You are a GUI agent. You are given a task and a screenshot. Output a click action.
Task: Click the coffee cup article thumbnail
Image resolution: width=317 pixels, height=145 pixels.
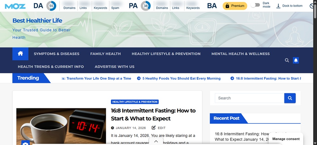pyautogui.click(x=61, y=126)
